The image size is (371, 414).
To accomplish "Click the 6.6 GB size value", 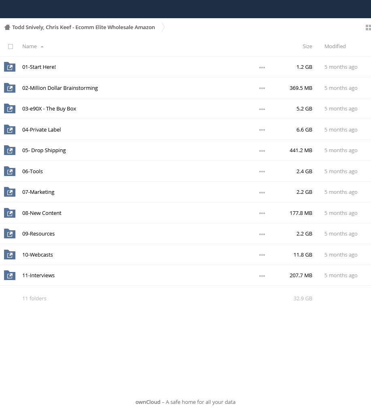I will tap(305, 130).
